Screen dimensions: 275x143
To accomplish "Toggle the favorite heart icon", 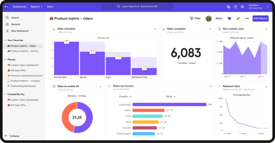I will (229, 18).
